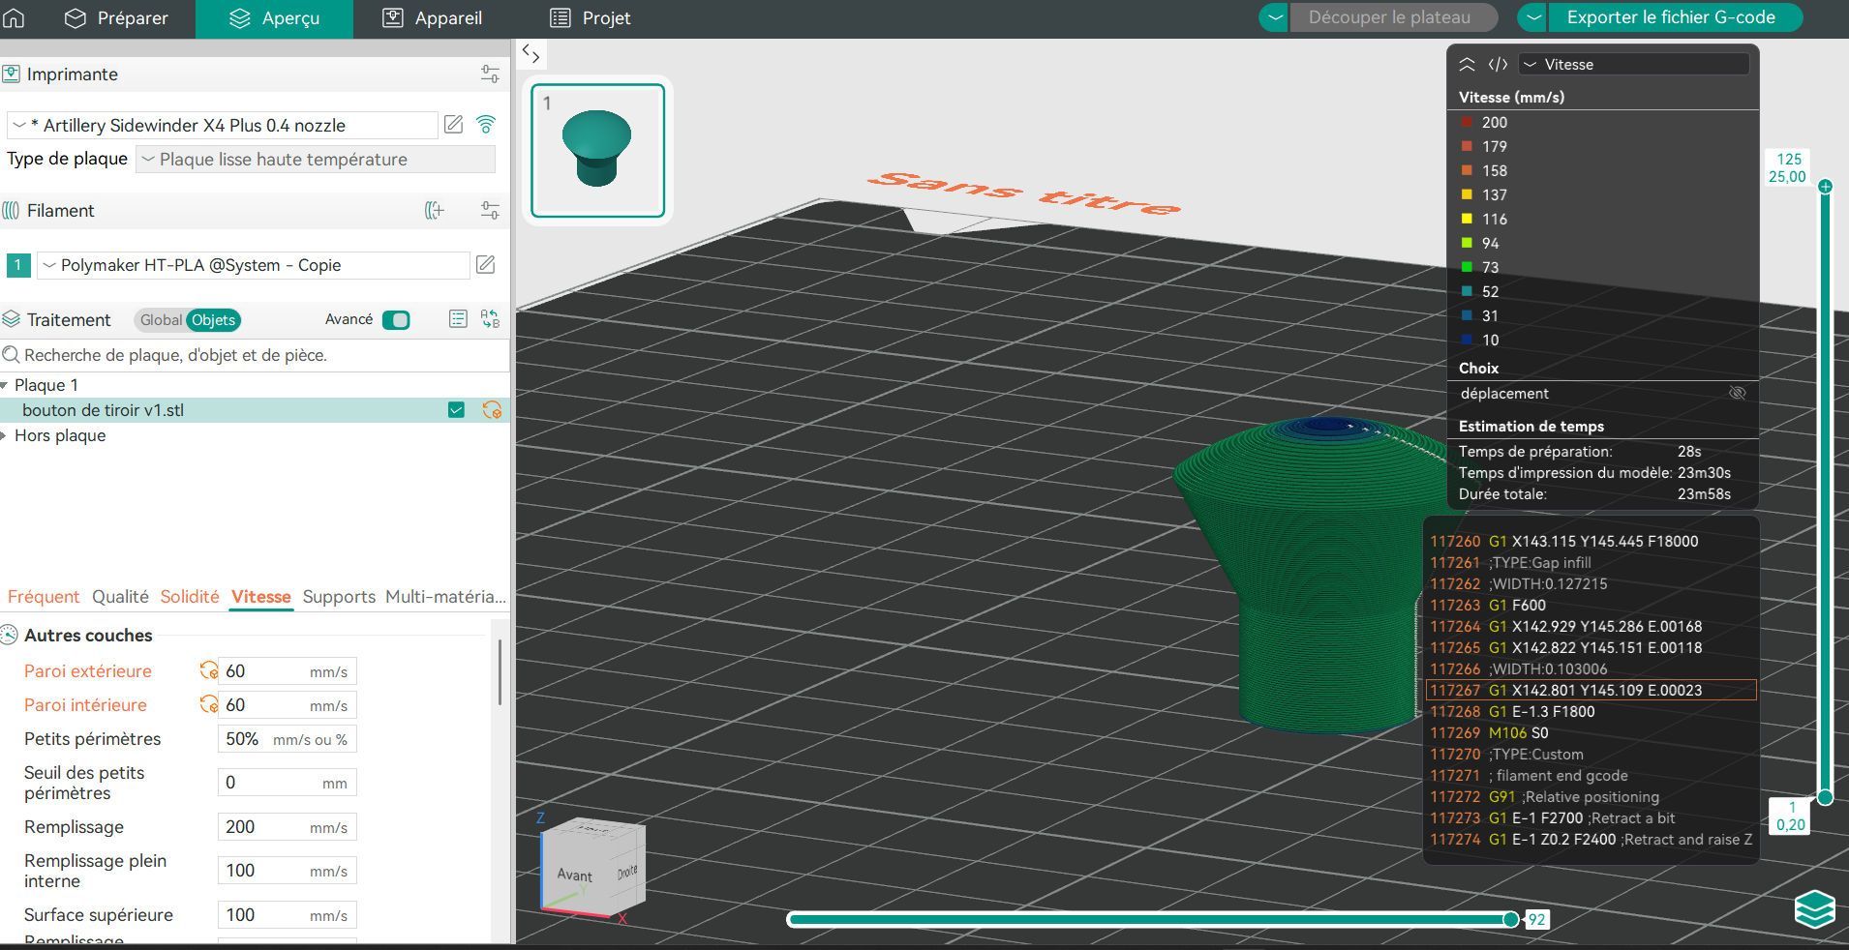Toggle the Avancé mode switch
1849x950 pixels.
(396, 320)
